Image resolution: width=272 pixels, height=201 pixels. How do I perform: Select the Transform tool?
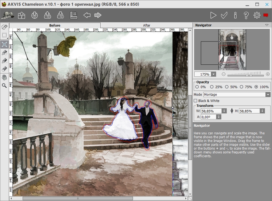(4, 44)
